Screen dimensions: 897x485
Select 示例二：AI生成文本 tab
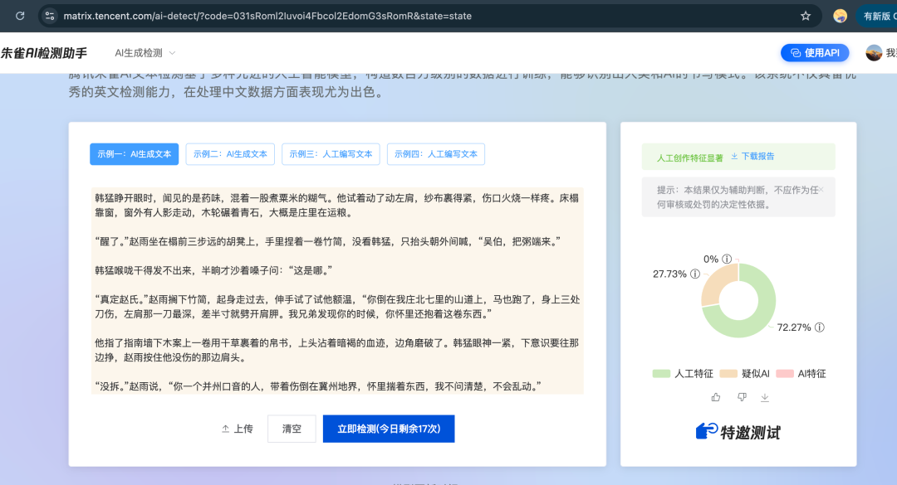click(230, 154)
